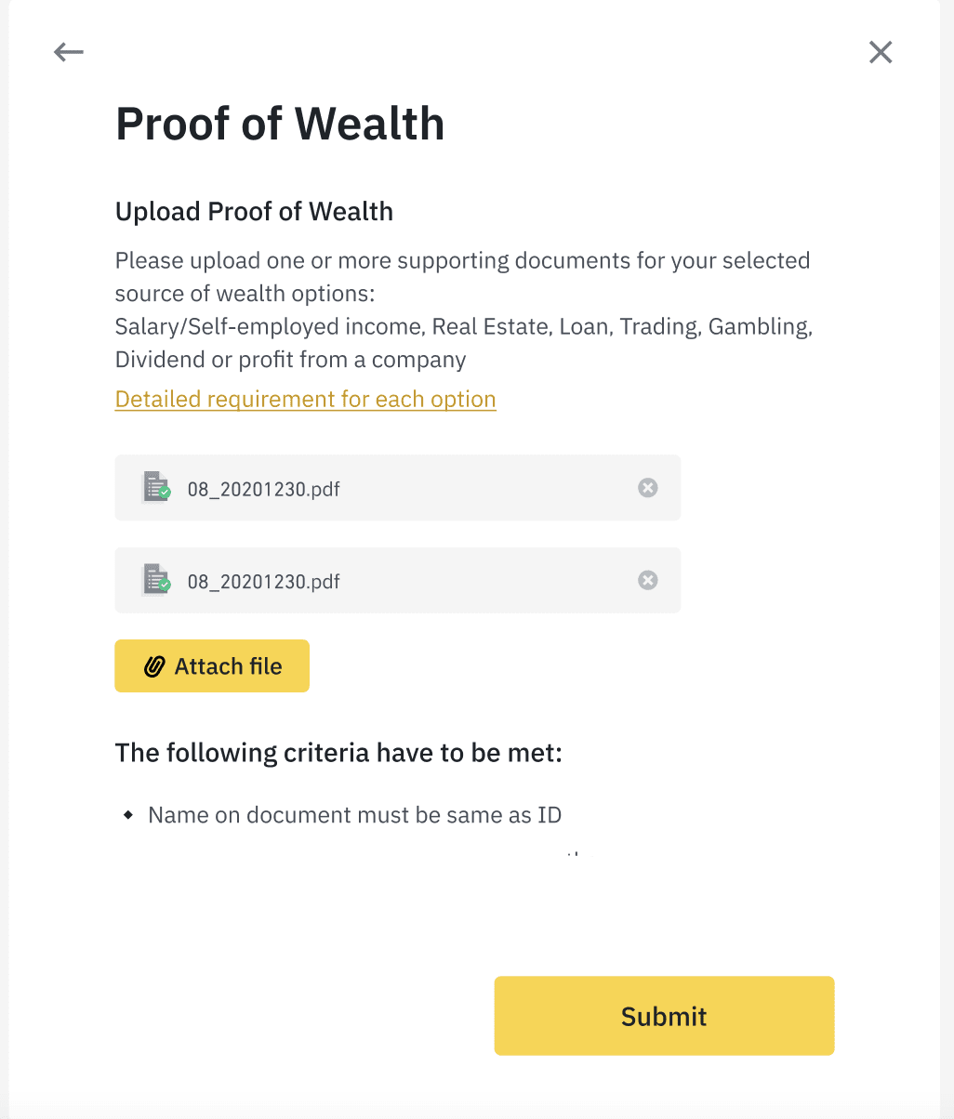Click the Upload Proof of Wealth subheading
This screenshot has height=1119, width=954.
(254, 212)
